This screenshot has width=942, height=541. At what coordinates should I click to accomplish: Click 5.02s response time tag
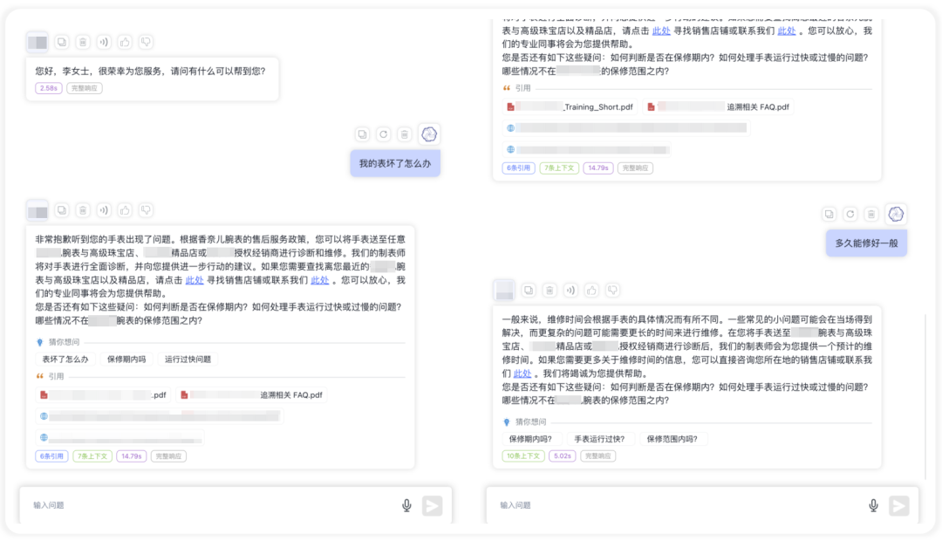[x=563, y=456]
